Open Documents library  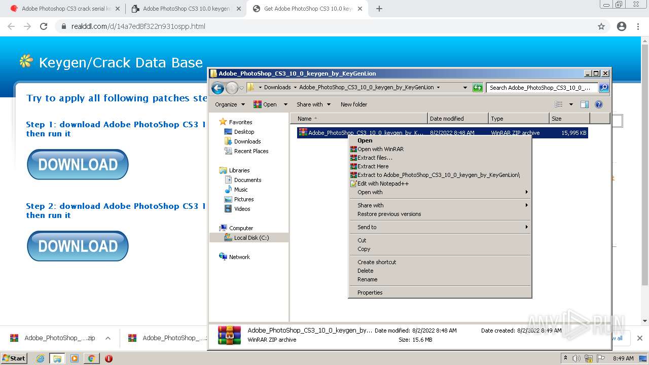pos(247,180)
